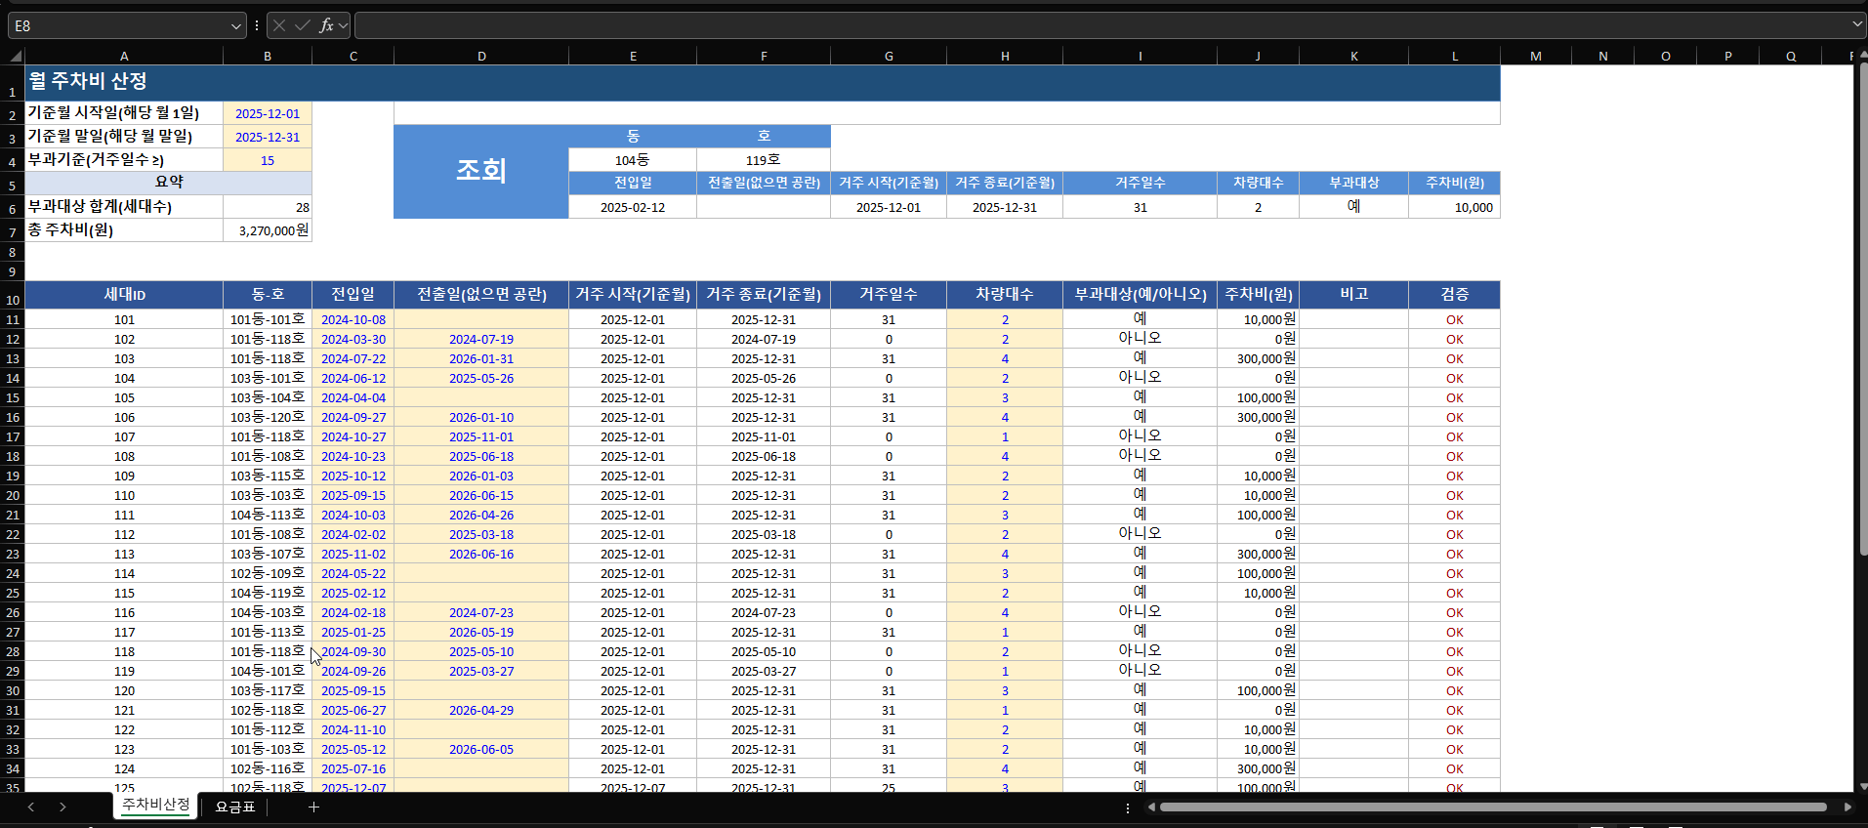Click the Select All corner triangle
1868x828 pixels.
[14, 57]
